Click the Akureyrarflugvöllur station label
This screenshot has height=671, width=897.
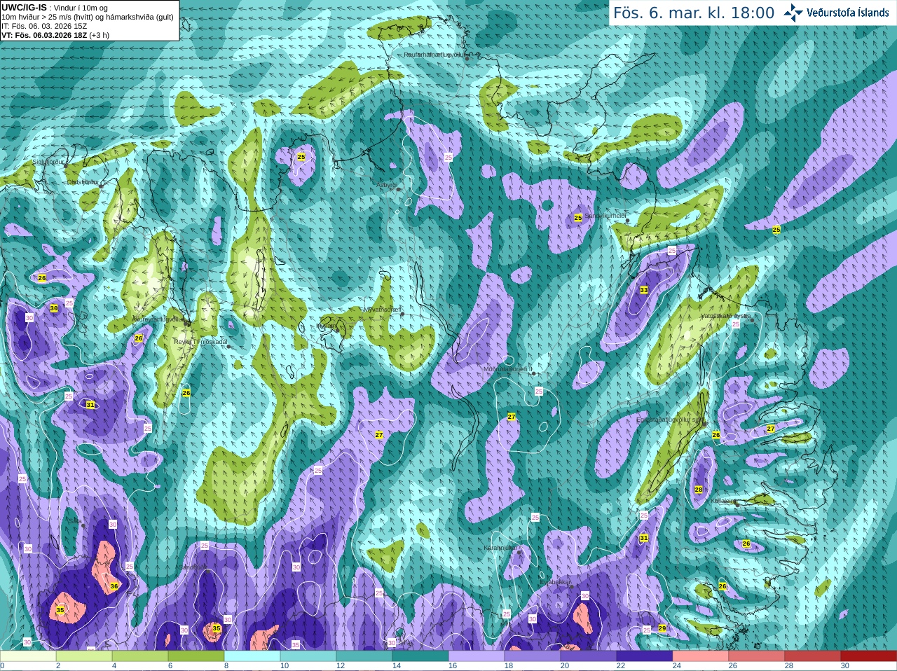click(159, 319)
